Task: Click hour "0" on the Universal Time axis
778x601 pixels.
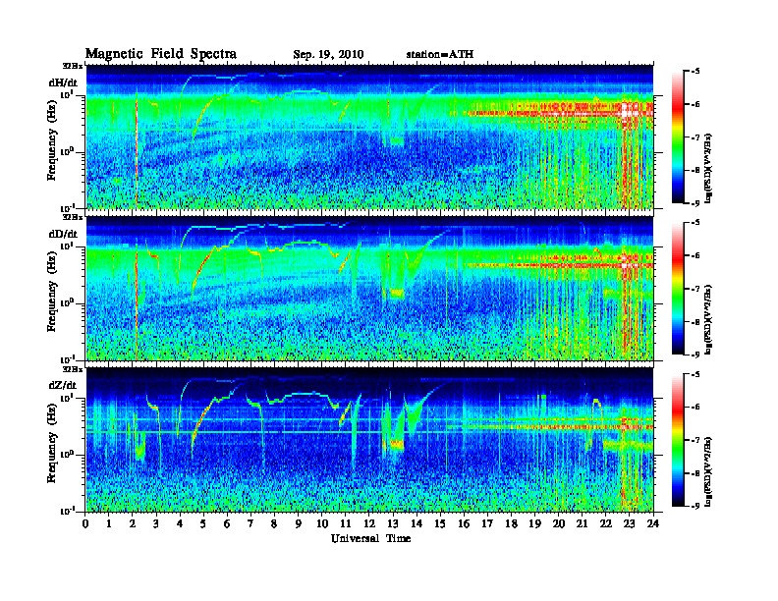Action: [85, 523]
